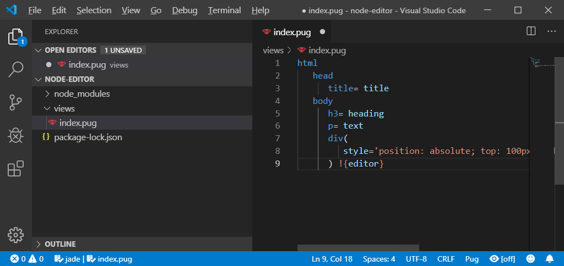The width and height of the screenshot is (564, 266).
Task: Click the index.pug status bar item
Action: (x=110, y=259)
